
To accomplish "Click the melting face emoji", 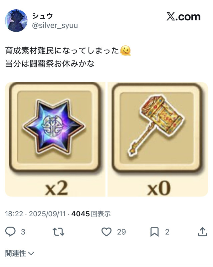I will [125, 51].
